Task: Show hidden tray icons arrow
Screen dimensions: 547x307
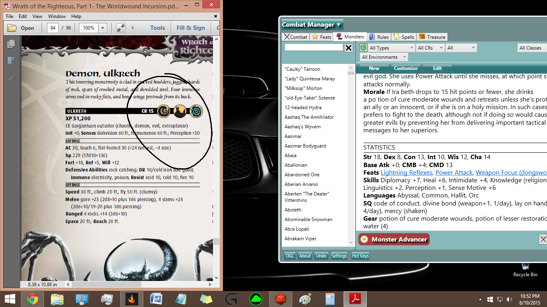Action: (x=480, y=299)
